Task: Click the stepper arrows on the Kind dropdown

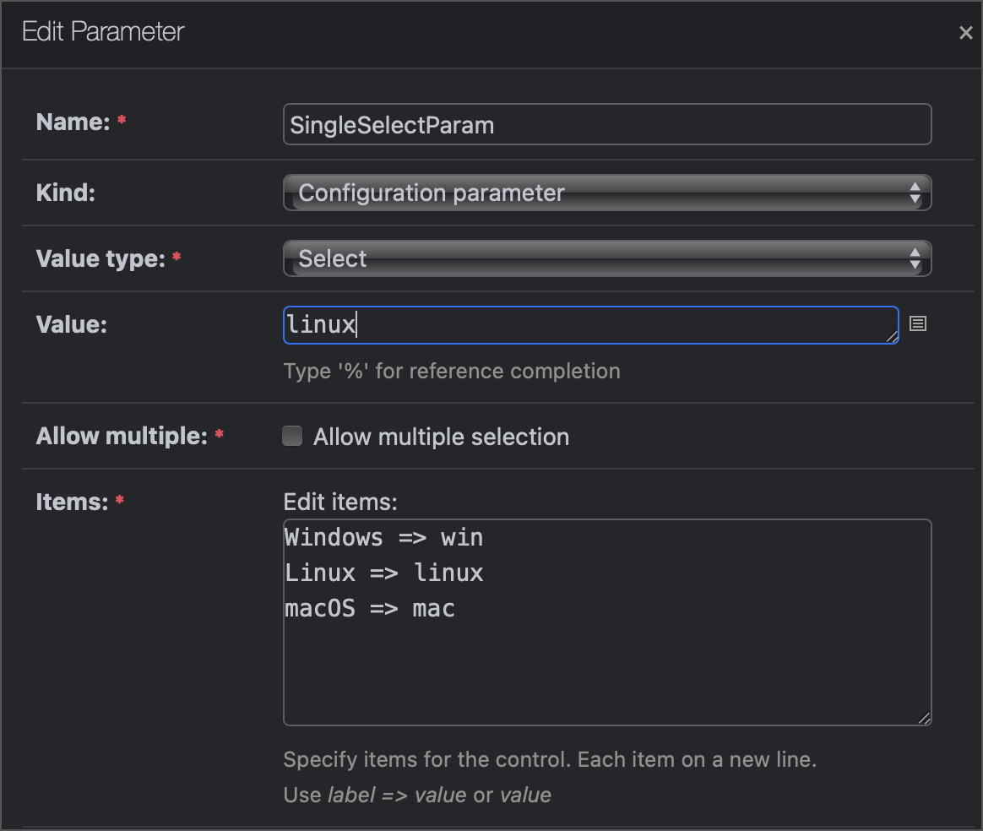Action: pos(915,193)
